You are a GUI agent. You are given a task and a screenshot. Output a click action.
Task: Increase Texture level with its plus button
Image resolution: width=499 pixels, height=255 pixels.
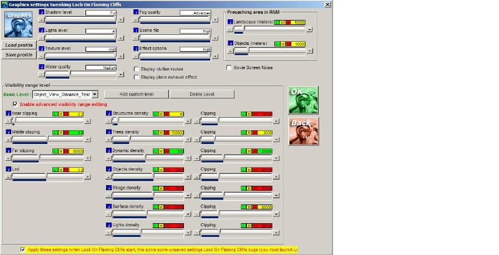pos(121,56)
